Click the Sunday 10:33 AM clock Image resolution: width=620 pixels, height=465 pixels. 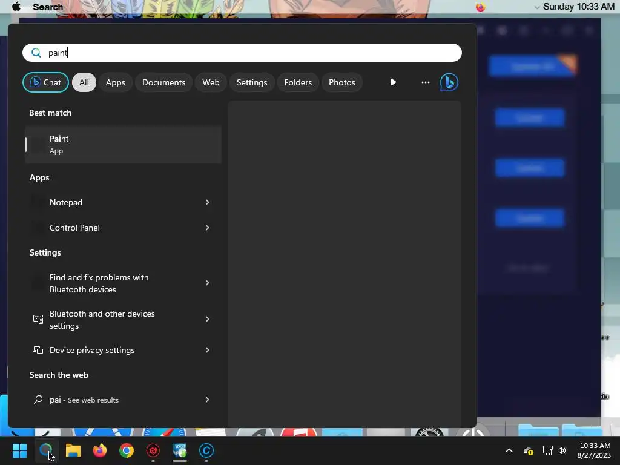[578, 7]
